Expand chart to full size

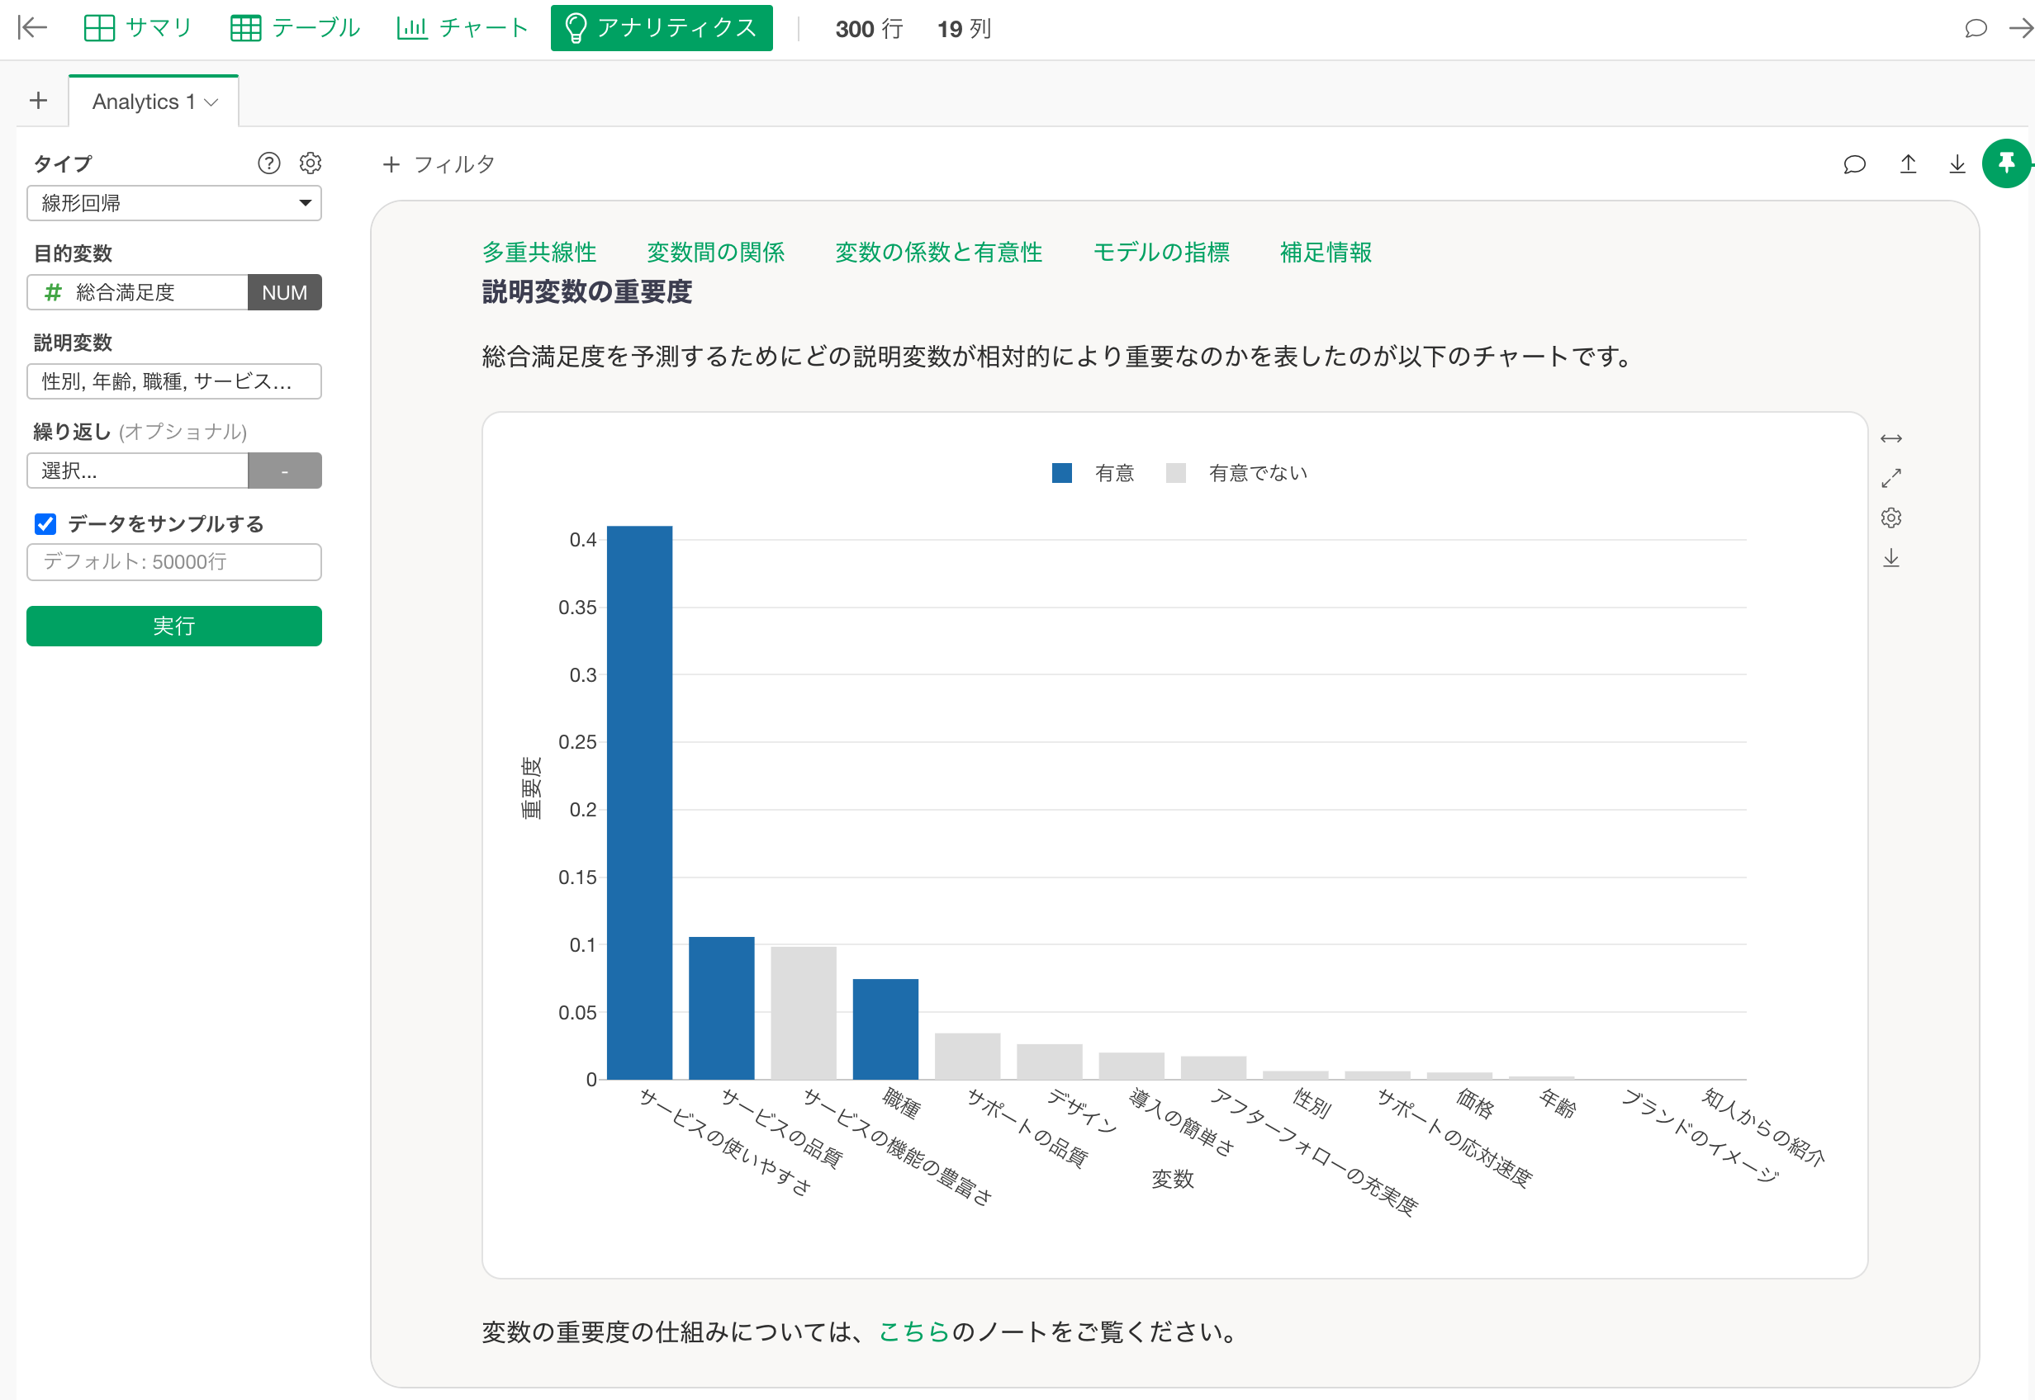1891,478
